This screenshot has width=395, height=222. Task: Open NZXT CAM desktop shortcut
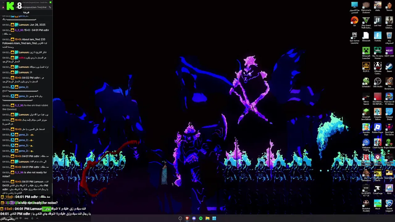pos(389,52)
